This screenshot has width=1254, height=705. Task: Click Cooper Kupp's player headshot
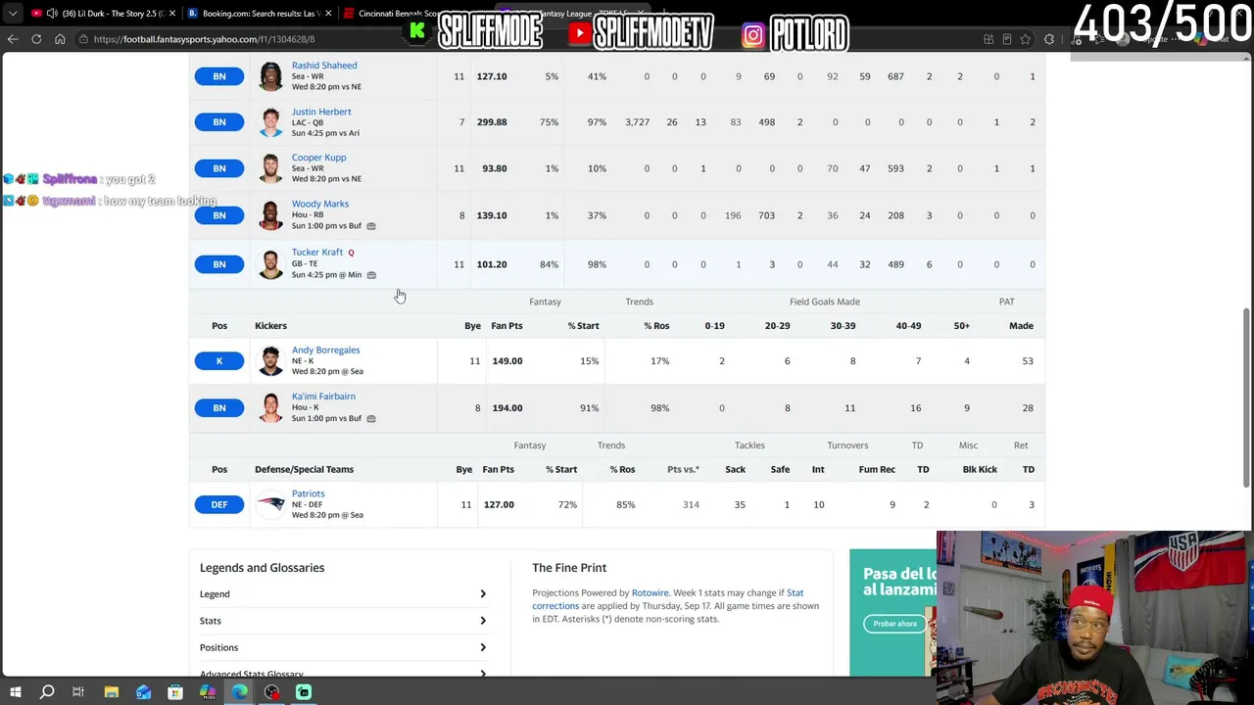[270, 168]
